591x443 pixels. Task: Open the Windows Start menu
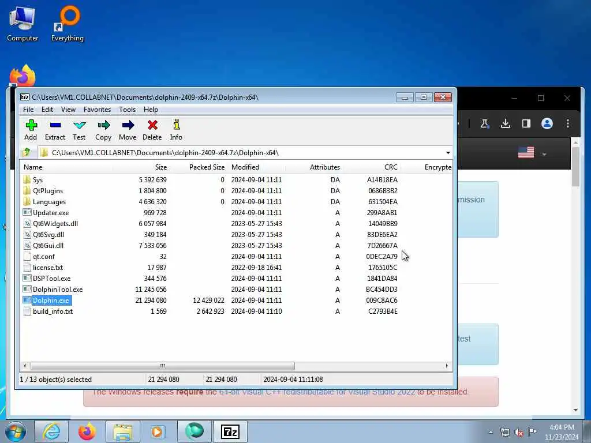point(16,431)
